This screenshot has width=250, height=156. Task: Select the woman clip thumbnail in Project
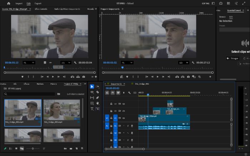click(62, 110)
